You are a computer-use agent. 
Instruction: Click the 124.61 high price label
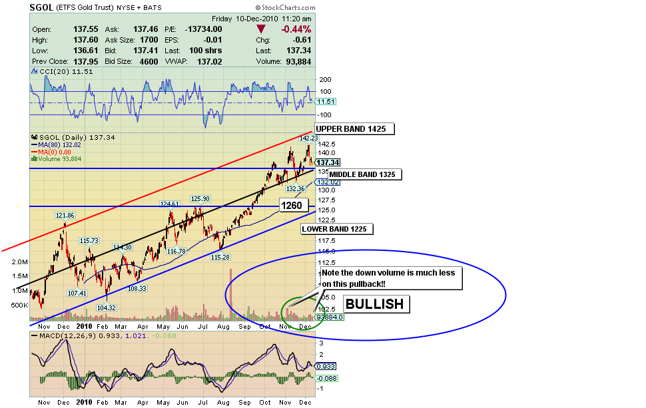[170, 204]
